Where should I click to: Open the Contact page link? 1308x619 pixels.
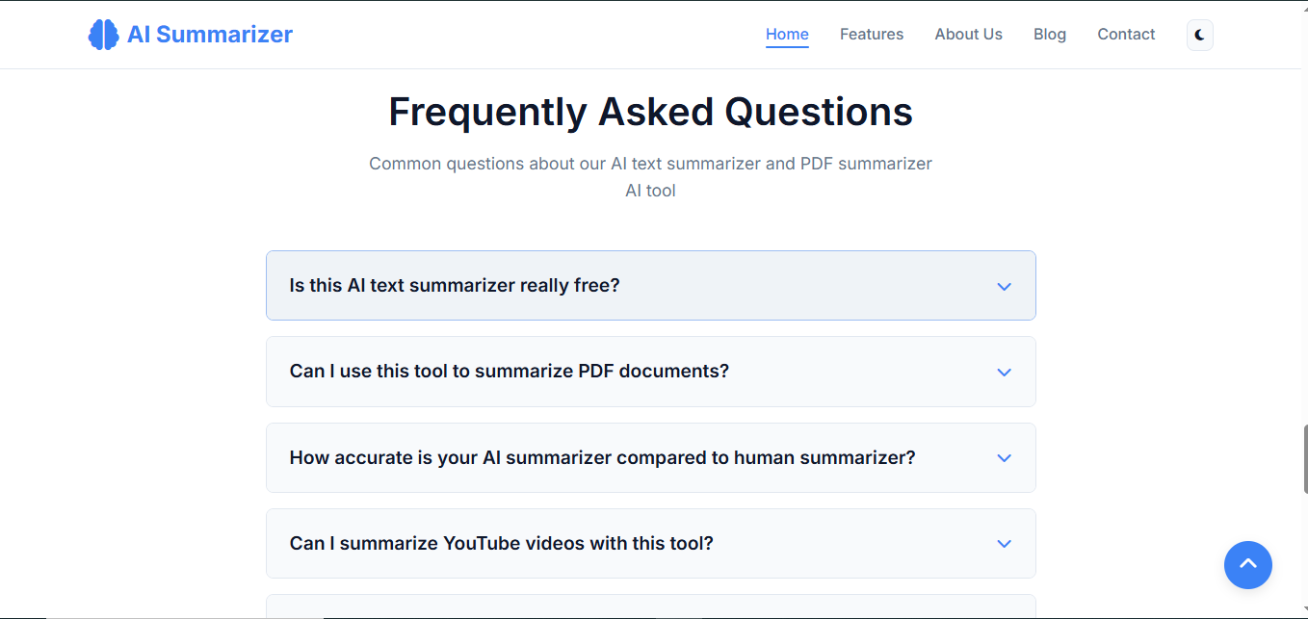pyautogui.click(x=1126, y=35)
